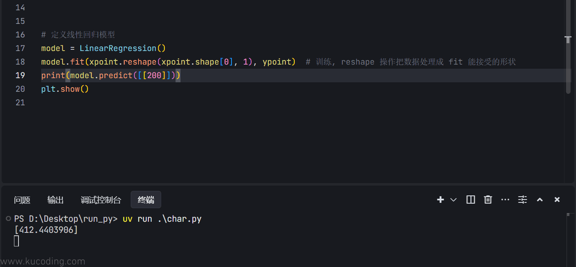Click line number 19 in the gutter
This screenshot has height=267, width=576.
[x=20, y=75]
